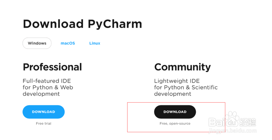The height and width of the screenshot is (140, 272).
Task: Click the "for Python & Scientific" text line
Action: point(186,87)
